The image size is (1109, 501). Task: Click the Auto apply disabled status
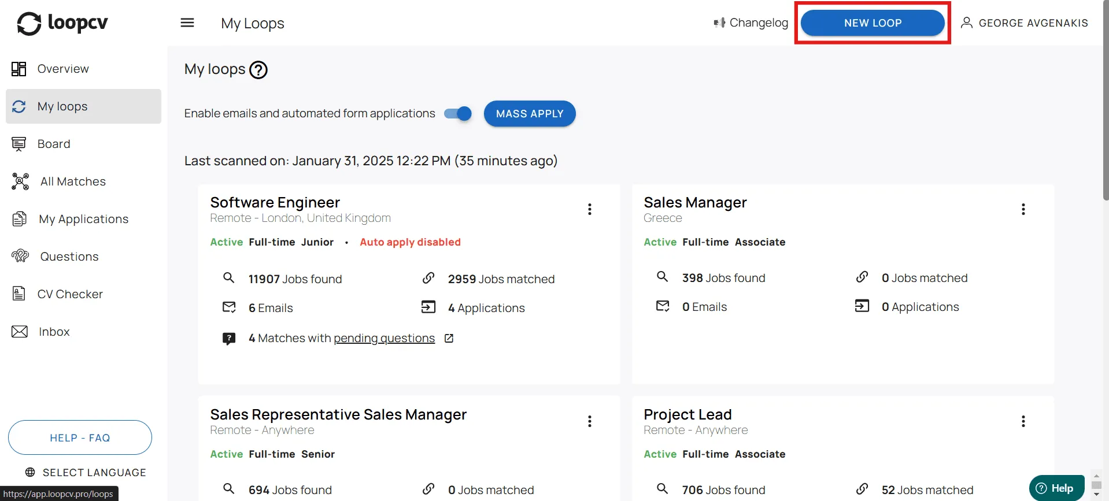(x=410, y=242)
